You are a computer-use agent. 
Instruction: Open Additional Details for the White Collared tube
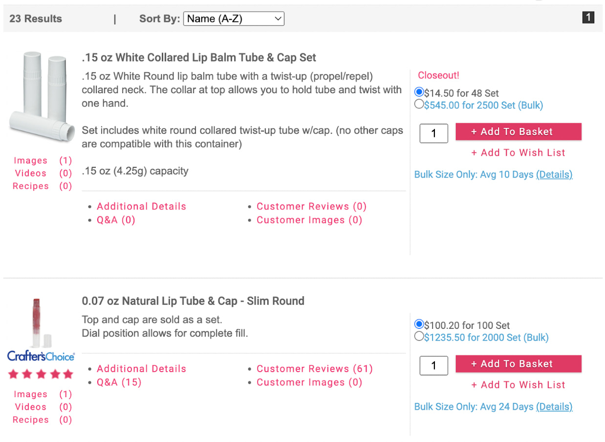[141, 206]
